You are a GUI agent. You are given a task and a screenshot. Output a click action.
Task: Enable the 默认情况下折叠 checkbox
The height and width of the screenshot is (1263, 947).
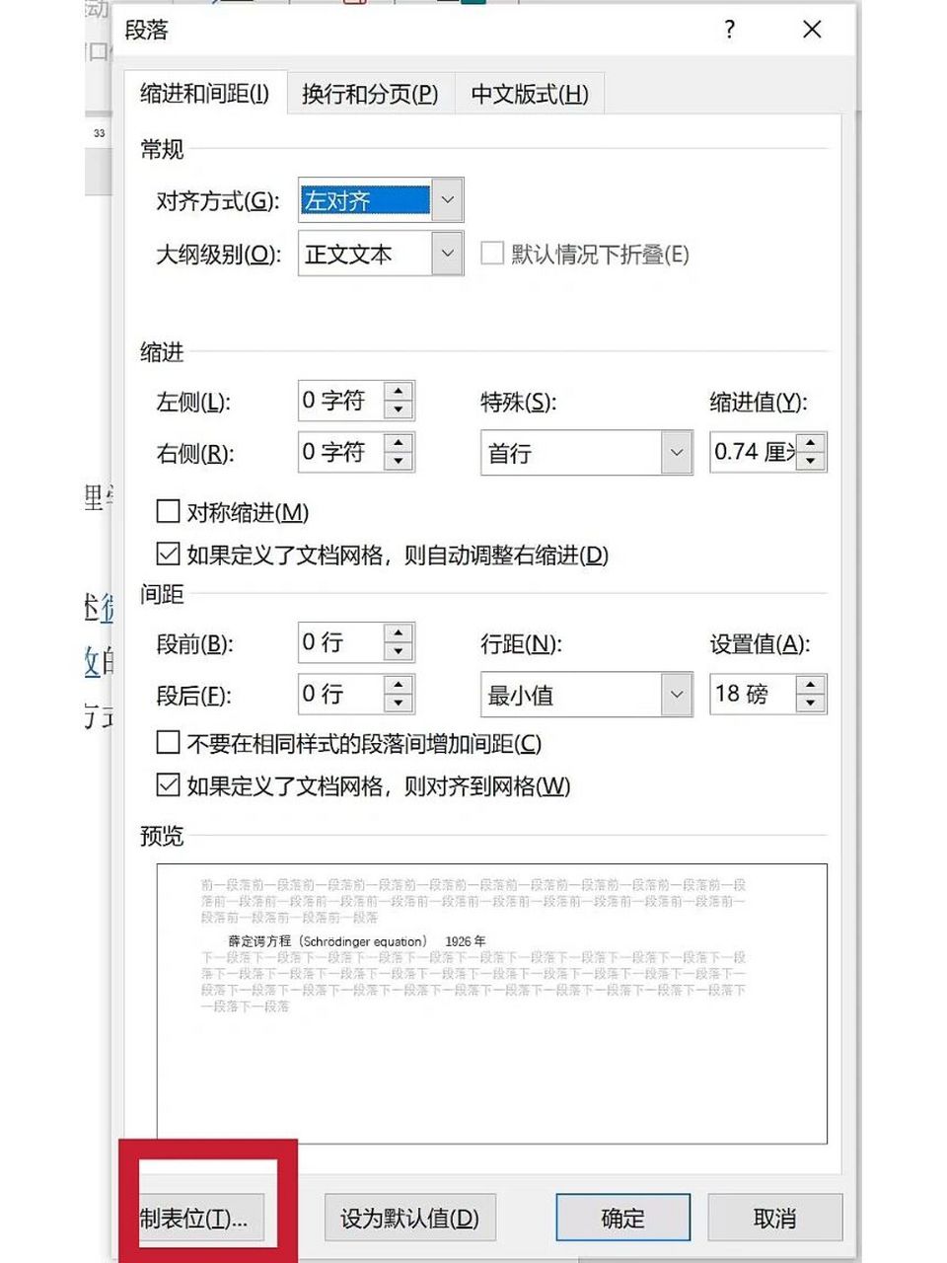click(x=492, y=254)
